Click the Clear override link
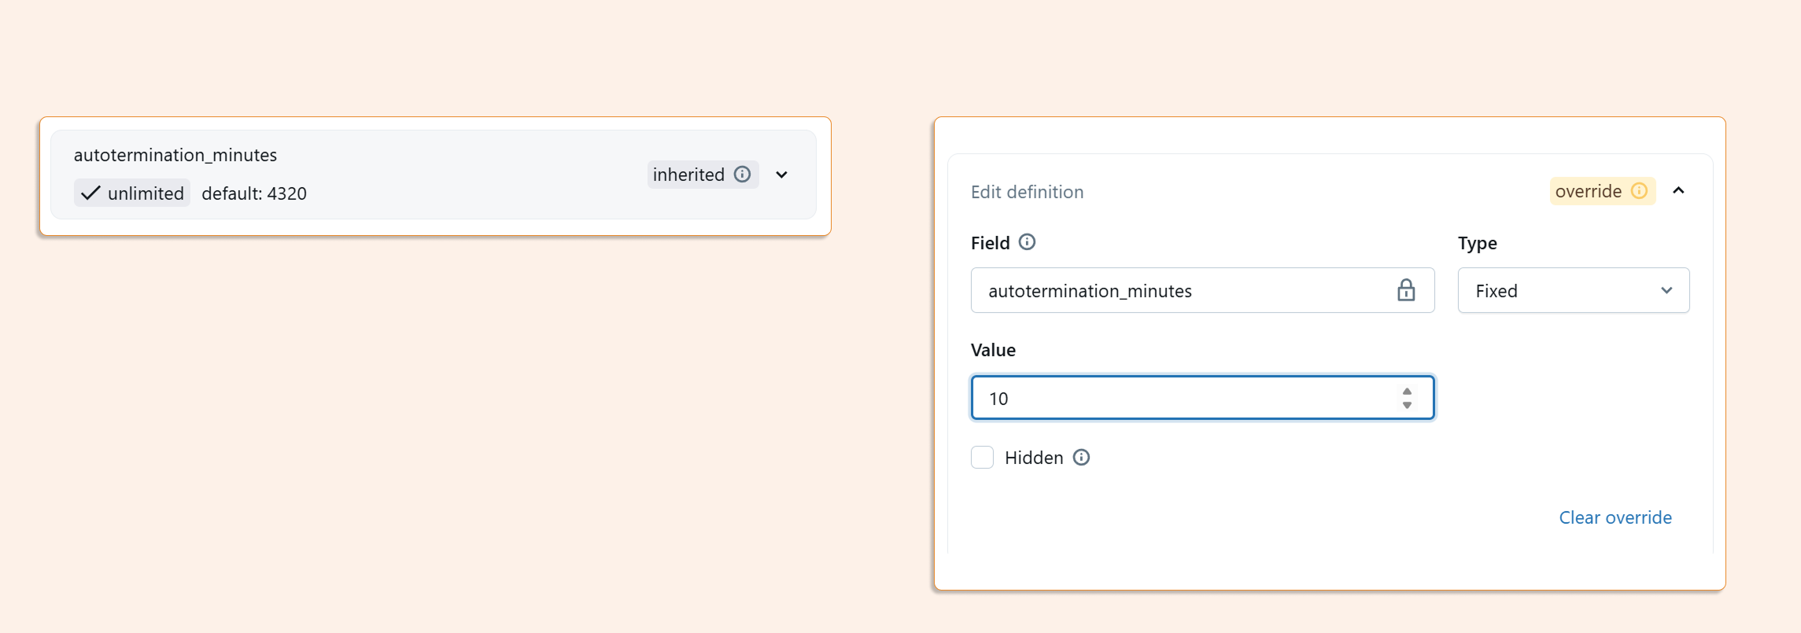The width and height of the screenshot is (1801, 633). pos(1615,517)
